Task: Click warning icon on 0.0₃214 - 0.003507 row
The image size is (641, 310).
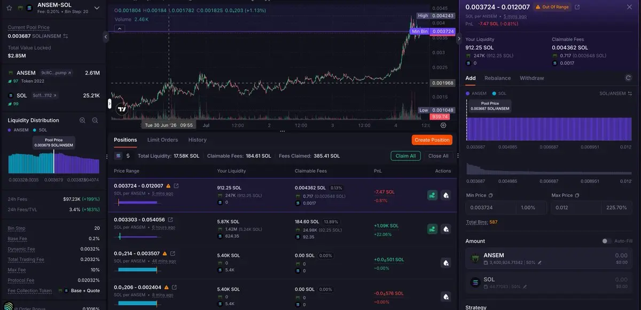Action: (x=165, y=253)
